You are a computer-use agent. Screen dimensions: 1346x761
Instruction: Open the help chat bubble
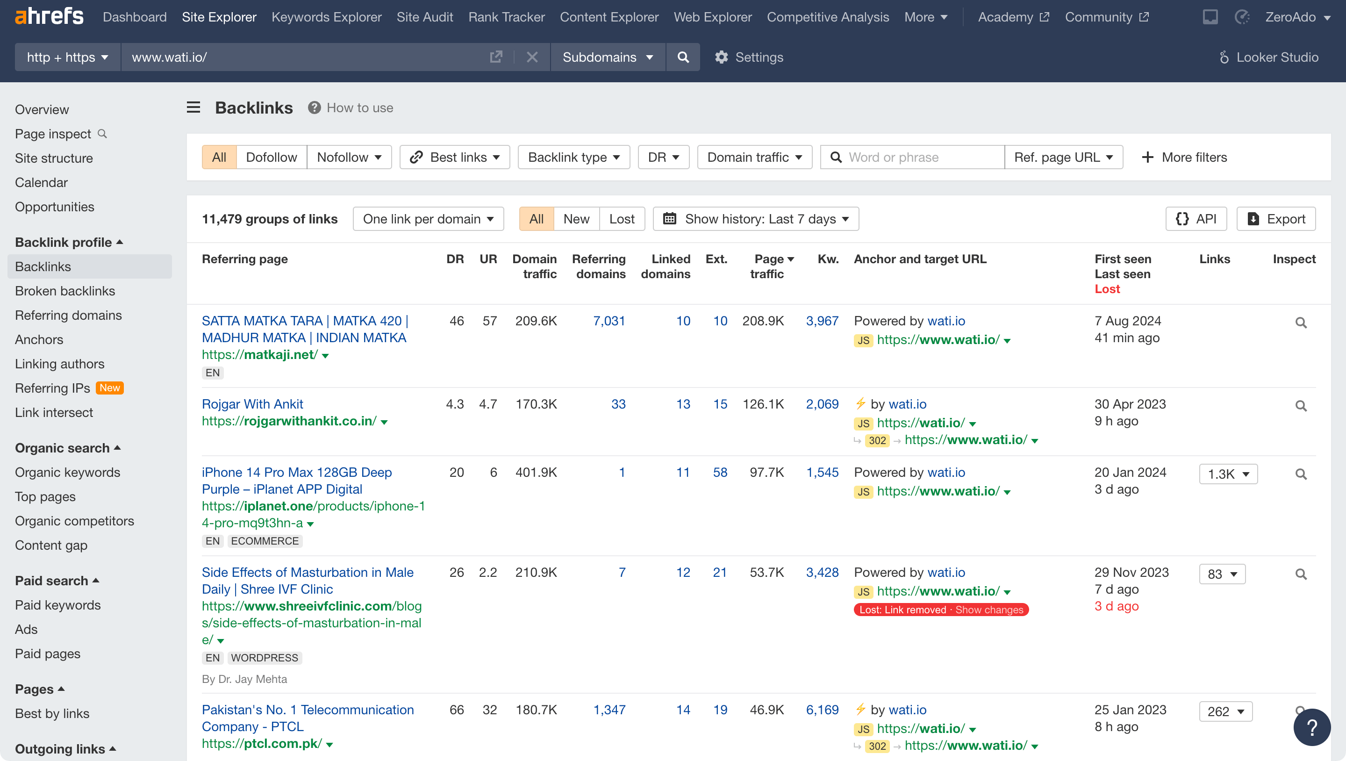[1311, 727]
